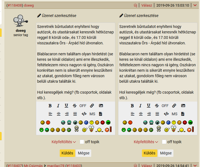The height and width of the screenshot is (167, 200).
Task: Insert the red smiley in the left editor
Action: (x=48, y=122)
